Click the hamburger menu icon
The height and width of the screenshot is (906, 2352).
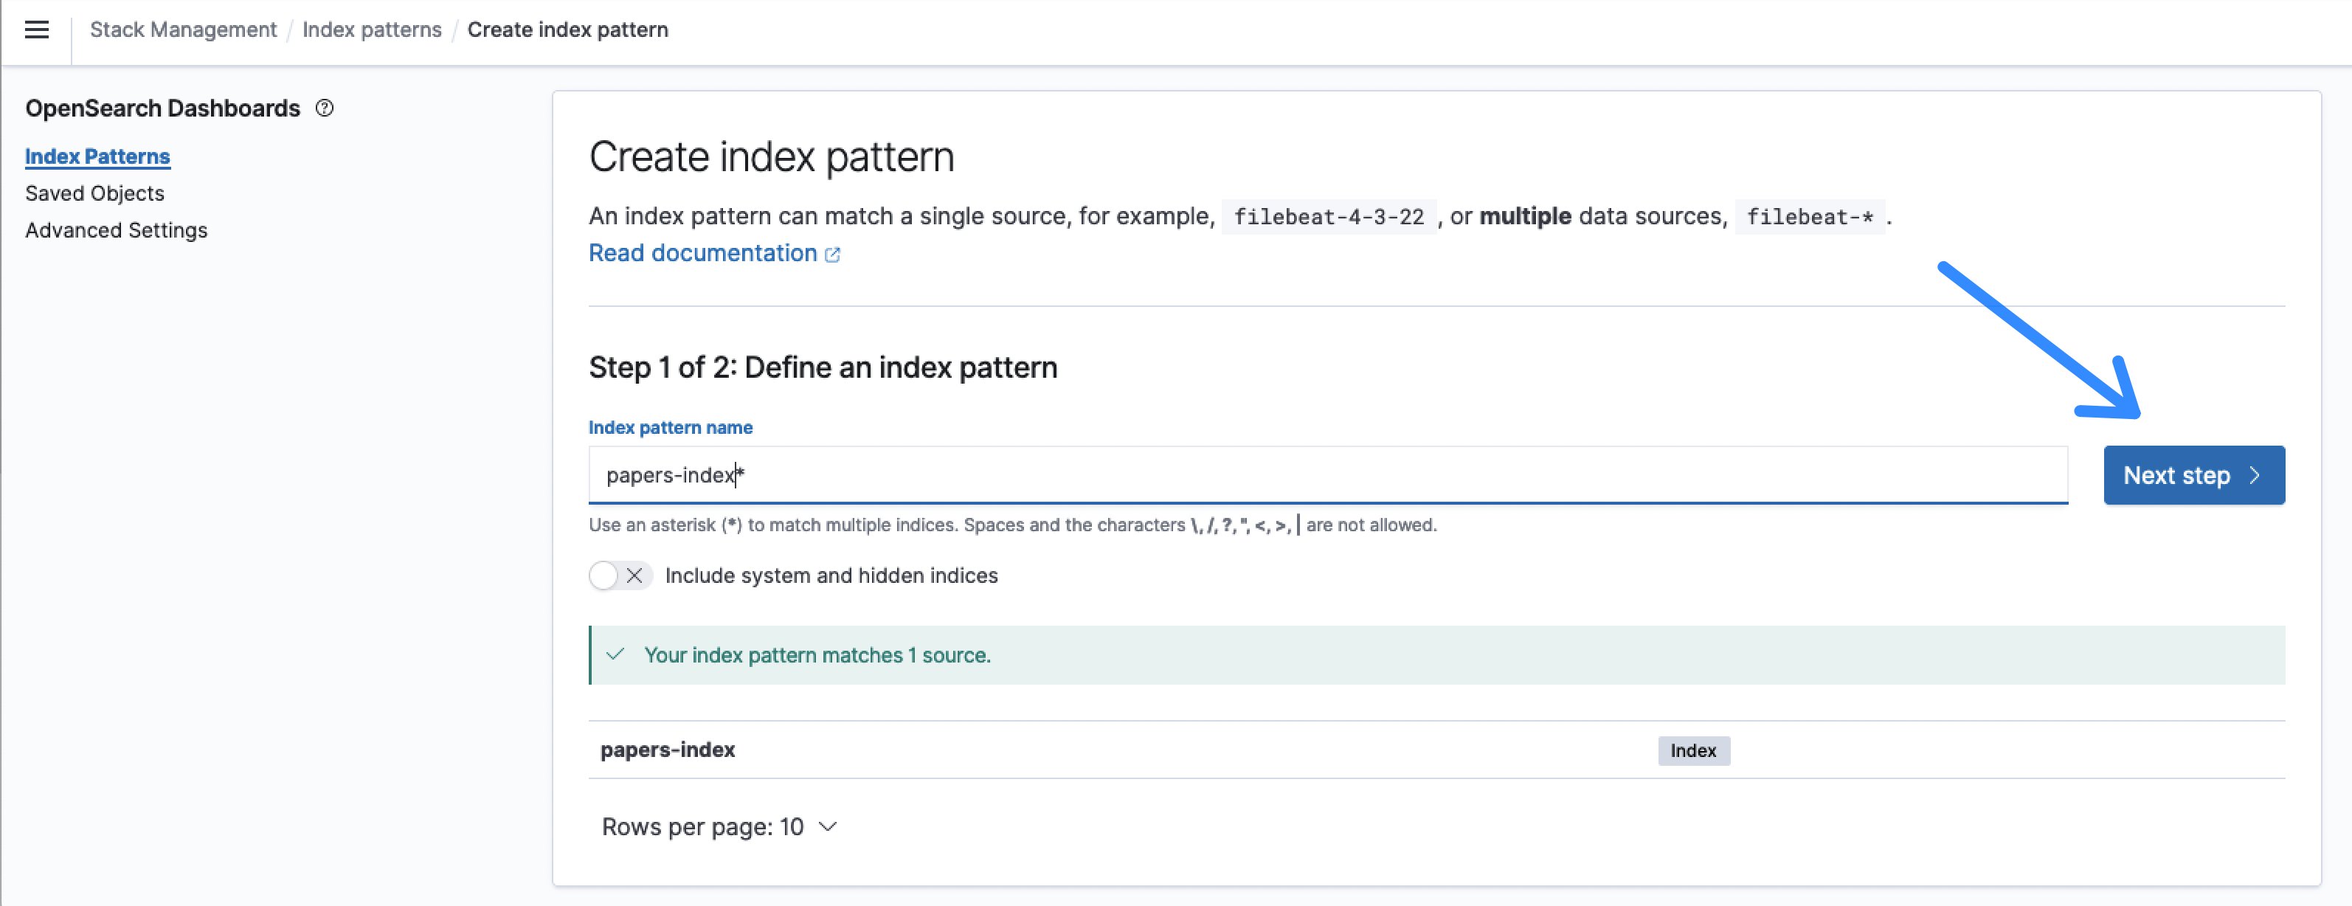tap(36, 30)
